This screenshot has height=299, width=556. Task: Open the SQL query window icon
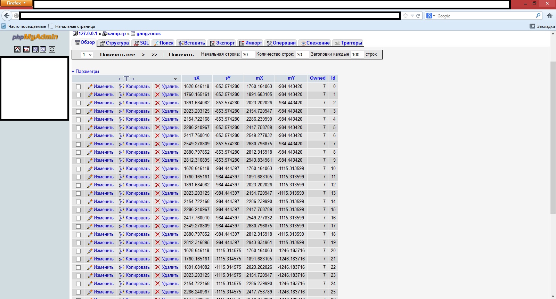(x=26, y=49)
